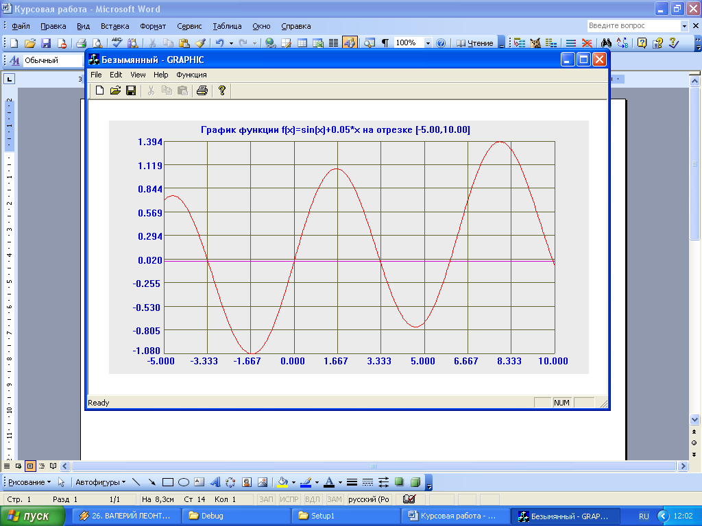The height and width of the screenshot is (526, 702).
Task: Toggle ЗАМ overtype mode in status bar
Action: click(x=334, y=499)
